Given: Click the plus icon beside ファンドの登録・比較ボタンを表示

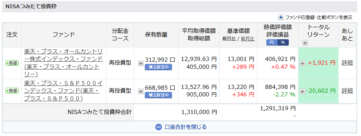Looking at the screenshot, I should pos(281,17).
